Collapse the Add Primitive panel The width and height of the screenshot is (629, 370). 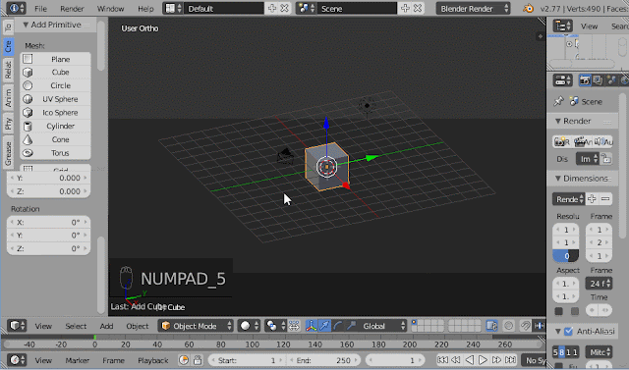(x=26, y=25)
